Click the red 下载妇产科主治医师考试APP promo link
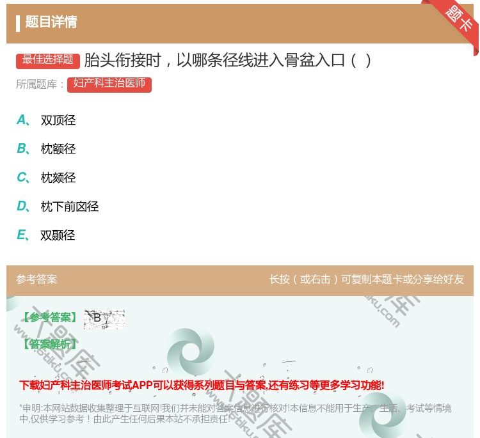Screen dimensions: 480x438 [x=202, y=385]
